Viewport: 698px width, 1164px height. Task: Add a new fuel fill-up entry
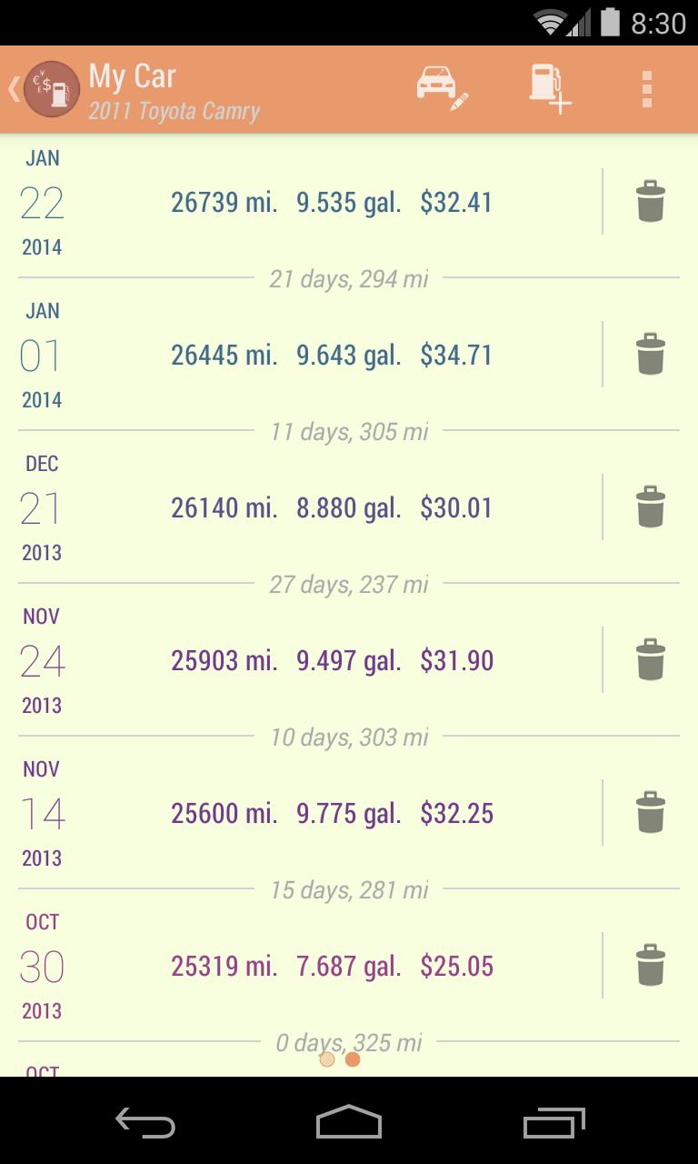550,89
